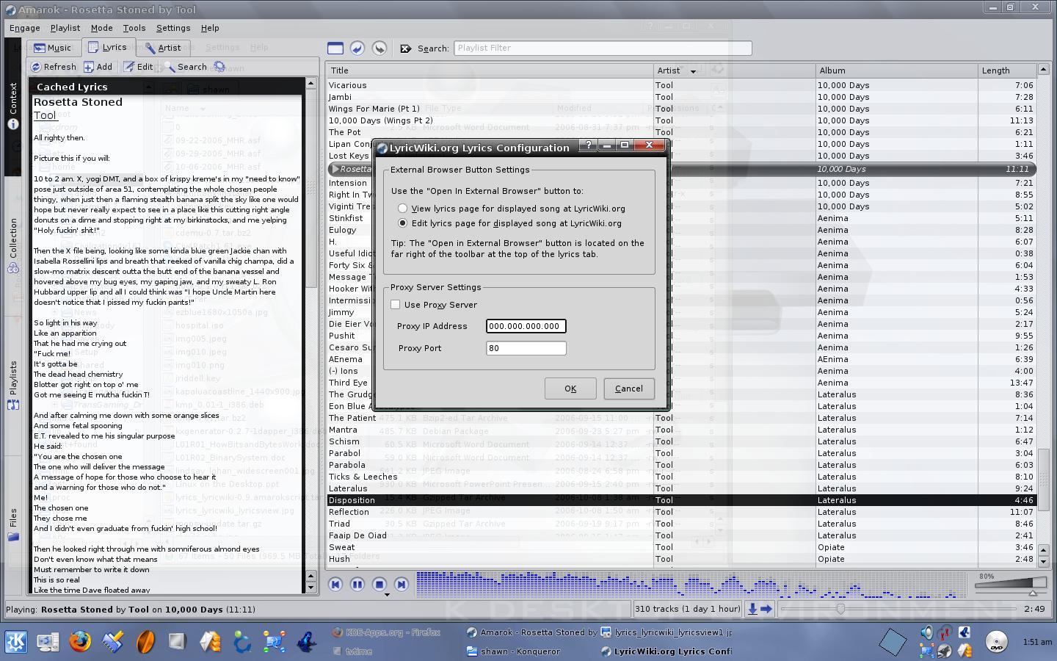Select the Disposition track row
The image size is (1057, 661).
(x=681, y=500)
